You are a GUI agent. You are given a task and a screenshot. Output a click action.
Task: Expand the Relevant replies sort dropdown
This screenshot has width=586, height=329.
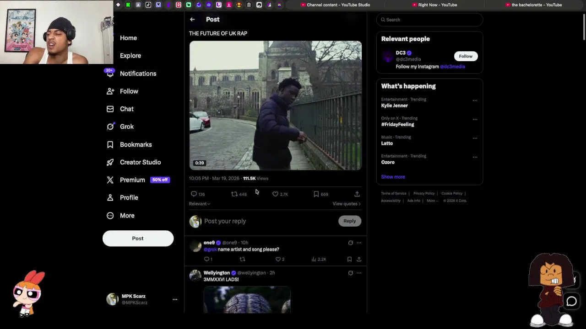tap(200, 204)
